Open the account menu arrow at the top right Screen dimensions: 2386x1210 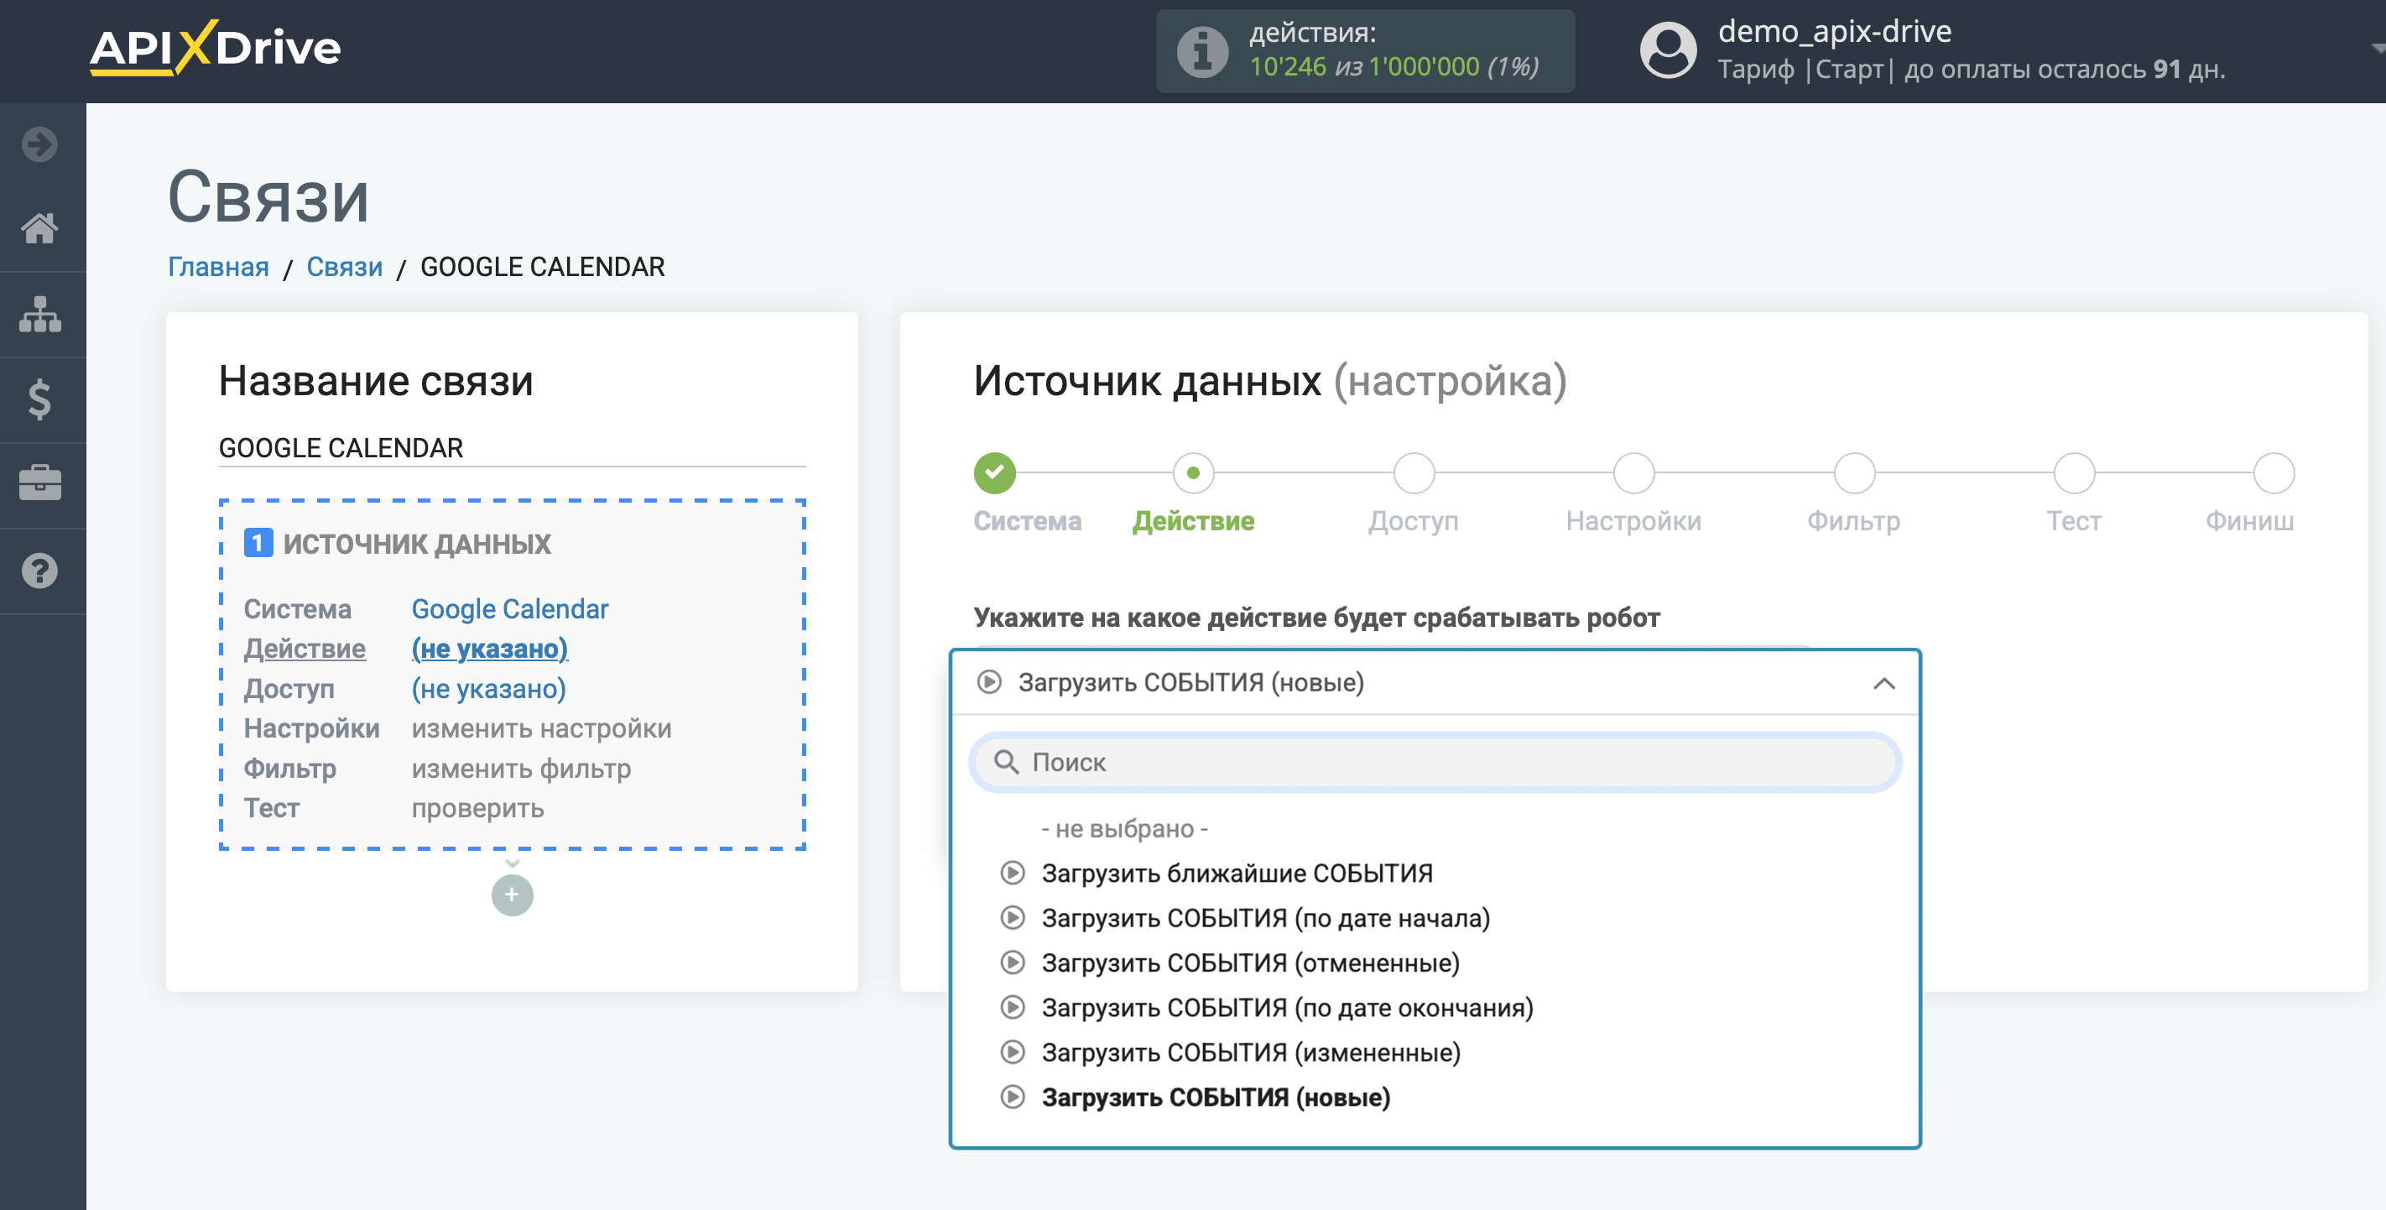coord(2377,48)
